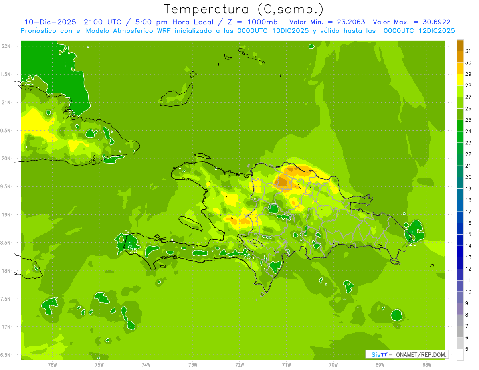This screenshot has height=370, width=479.
Task: Pick yellow legend swatch between 28 and 29
Action: pos(460,80)
